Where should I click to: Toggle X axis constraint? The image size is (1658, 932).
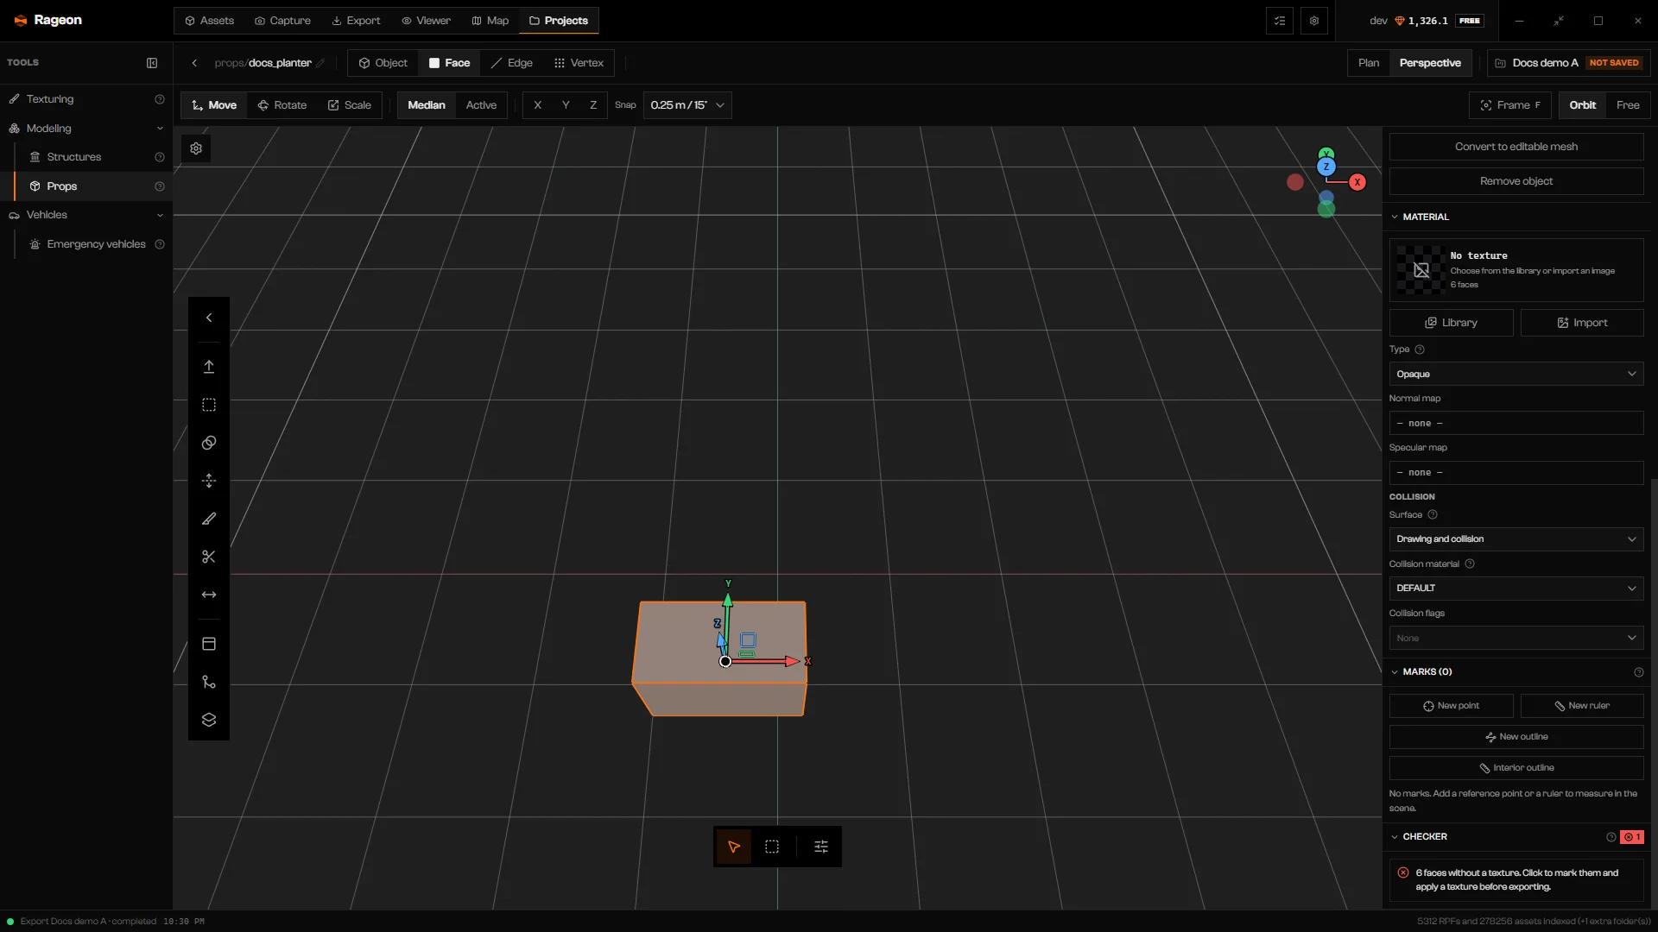pyautogui.click(x=537, y=105)
